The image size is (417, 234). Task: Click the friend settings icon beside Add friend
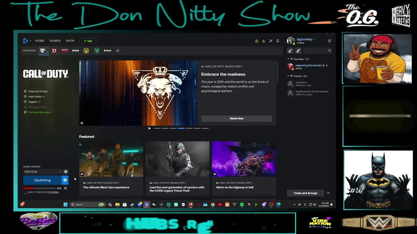(298, 51)
